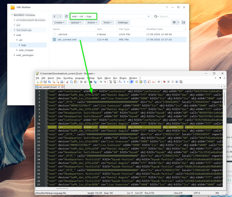Image resolution: width=232 pixels, height=197 pixels.
Task: Click the Cut scissors icon in Notepad++
Action: coord(67,82)
